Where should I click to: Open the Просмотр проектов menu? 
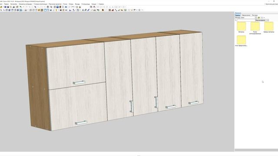coord(55,4)
